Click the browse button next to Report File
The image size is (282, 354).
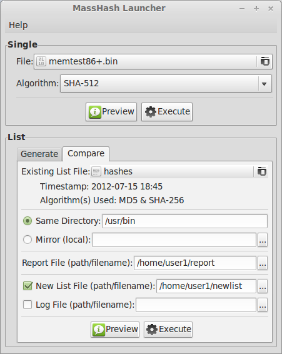tap(263, 263)
